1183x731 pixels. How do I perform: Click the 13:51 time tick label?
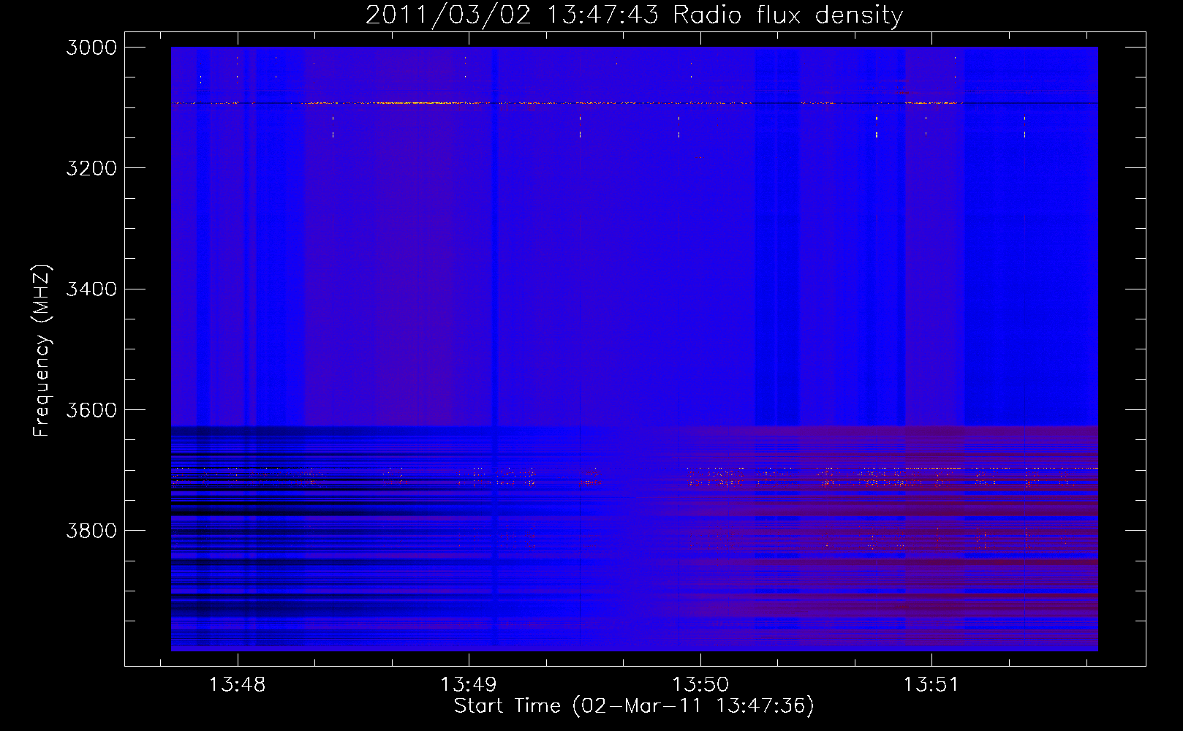coord(931,685)
